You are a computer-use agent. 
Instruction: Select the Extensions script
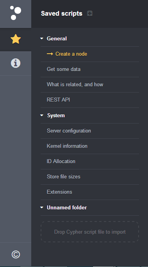tap(59, 192)
